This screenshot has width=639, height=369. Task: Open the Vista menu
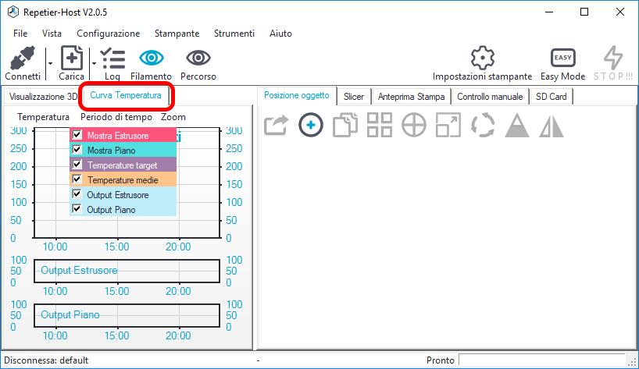click(52, 34)
